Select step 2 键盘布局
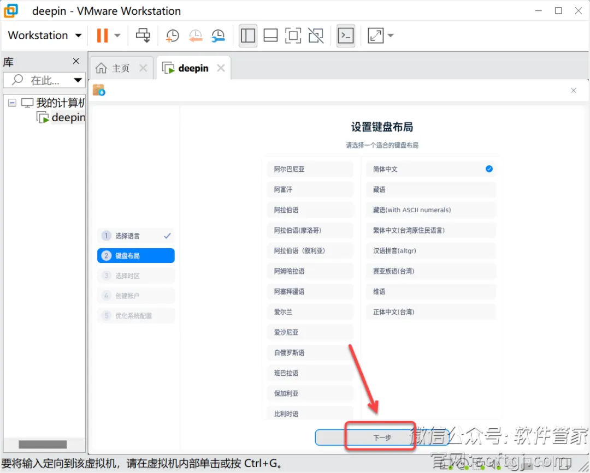590x473 pixels. (x=136, y=256)
